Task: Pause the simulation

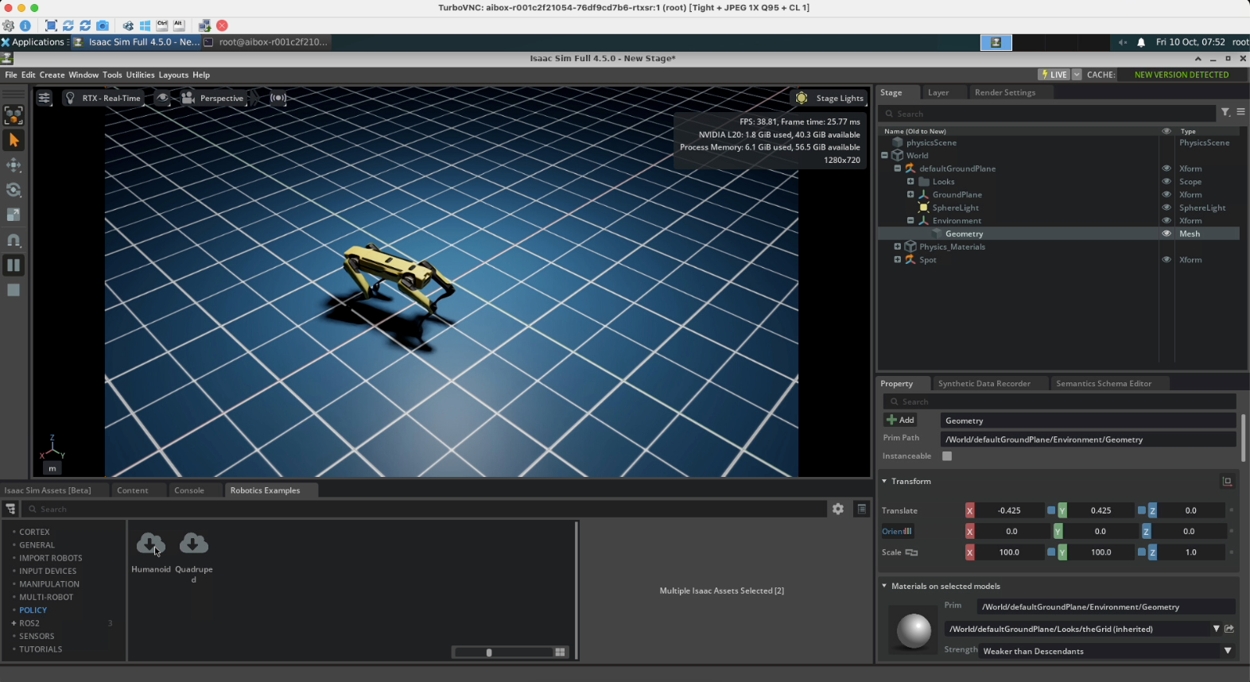Action: 14,265
